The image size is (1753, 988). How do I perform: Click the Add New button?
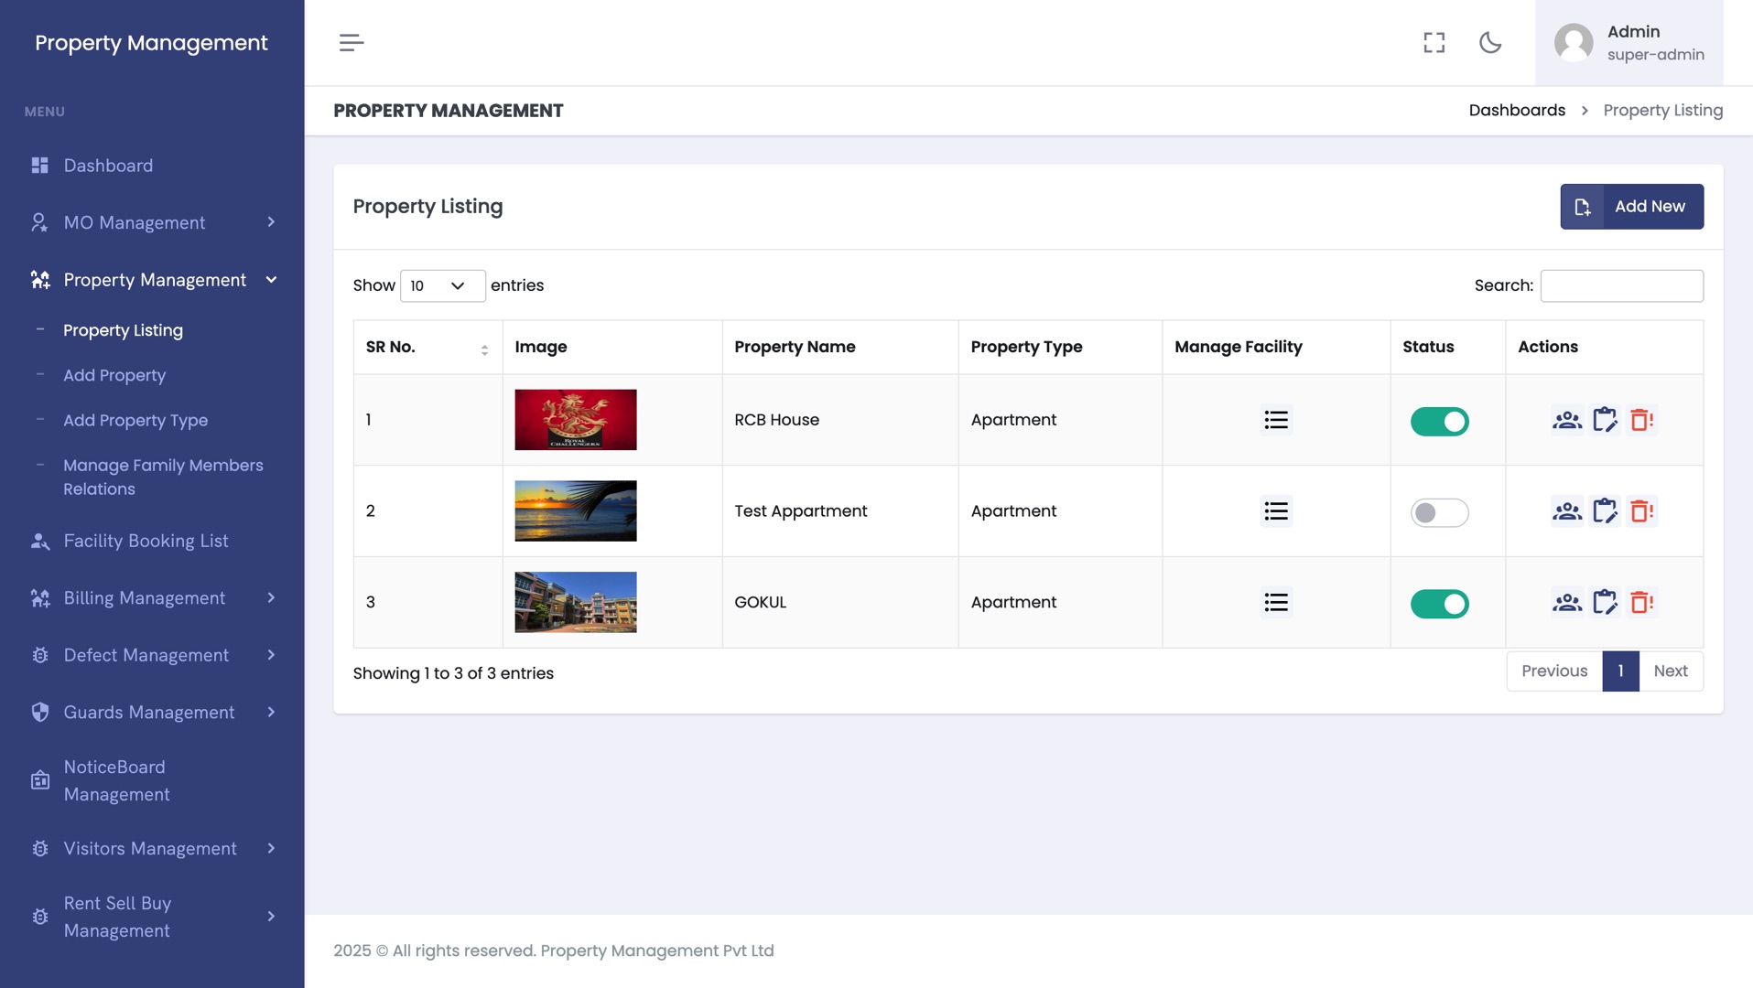(1631, 207)
